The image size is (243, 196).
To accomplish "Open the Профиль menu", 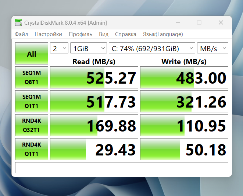I will coord(81,34).
